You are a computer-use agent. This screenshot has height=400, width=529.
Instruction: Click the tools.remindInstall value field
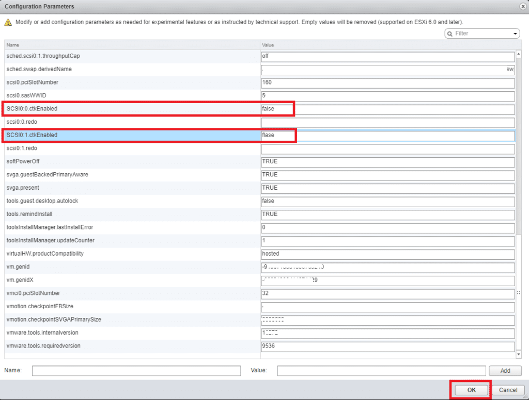coord(387,214)
